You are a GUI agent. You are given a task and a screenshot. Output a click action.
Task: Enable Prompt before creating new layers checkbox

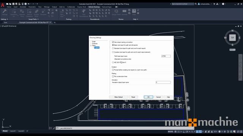coord(113,70)
